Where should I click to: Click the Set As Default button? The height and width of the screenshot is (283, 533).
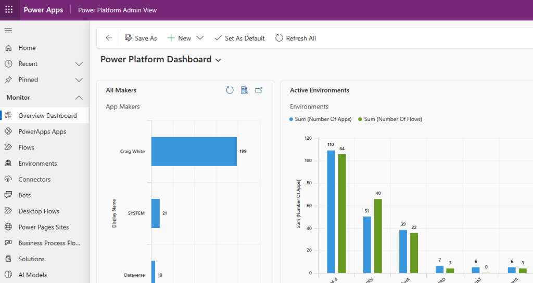click(x=239, y=38)
